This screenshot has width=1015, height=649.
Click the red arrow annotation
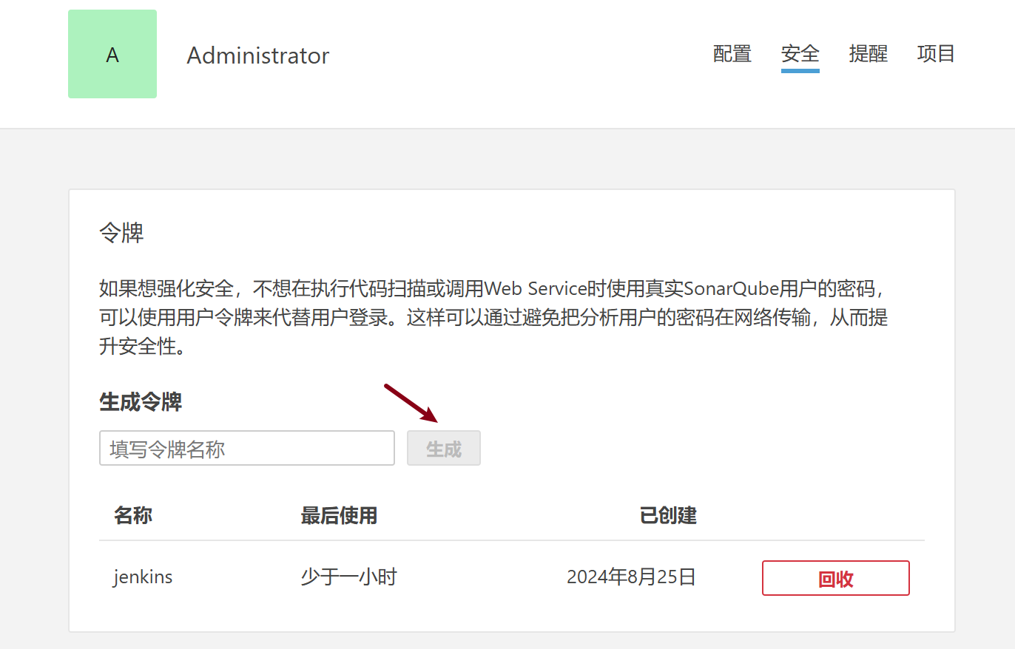click(412, 404)
